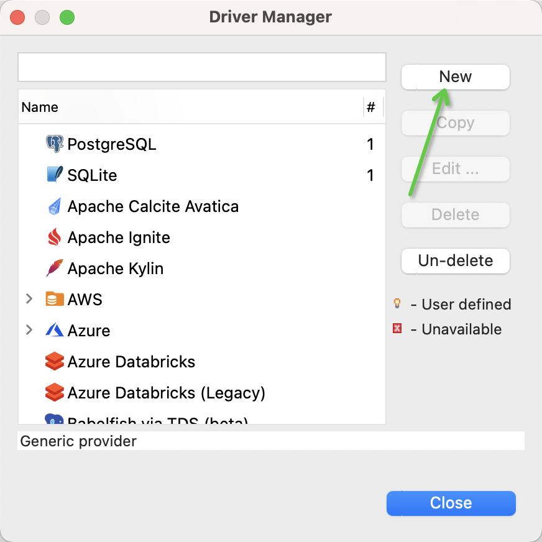The image size is (542, 542).
Task: Expand the Azure driver group
Action: pyautogui.click(x=29, y=330)
